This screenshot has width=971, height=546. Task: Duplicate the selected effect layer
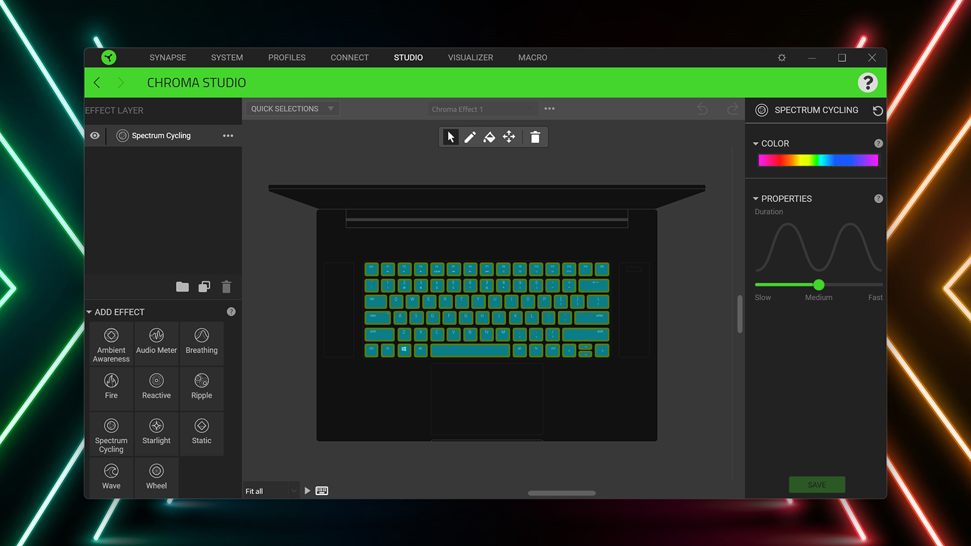(x=205, y=286)
